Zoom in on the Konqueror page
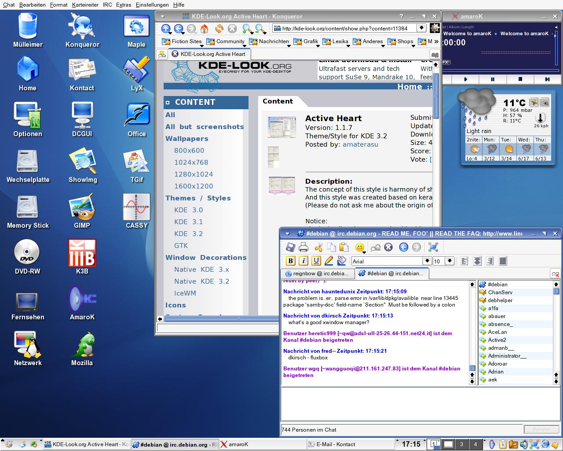Image resolution: width=563 pixels, height=451 pixels. click(x=248, y=29)
